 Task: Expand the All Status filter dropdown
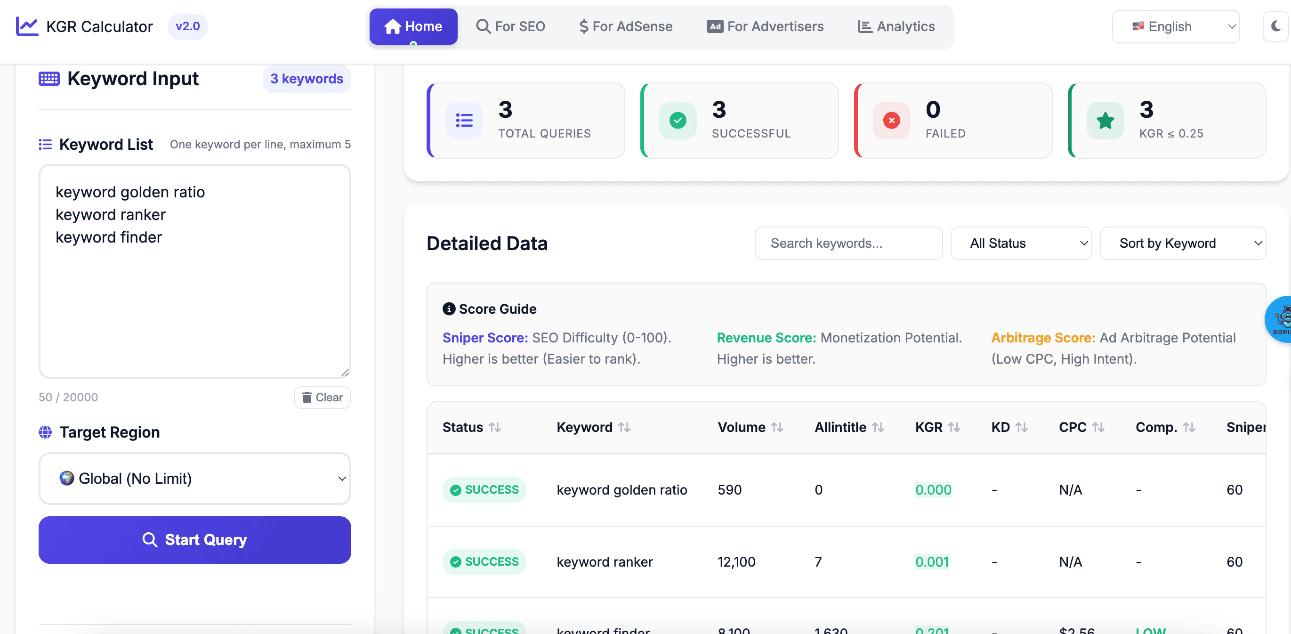click(1020, 243)
